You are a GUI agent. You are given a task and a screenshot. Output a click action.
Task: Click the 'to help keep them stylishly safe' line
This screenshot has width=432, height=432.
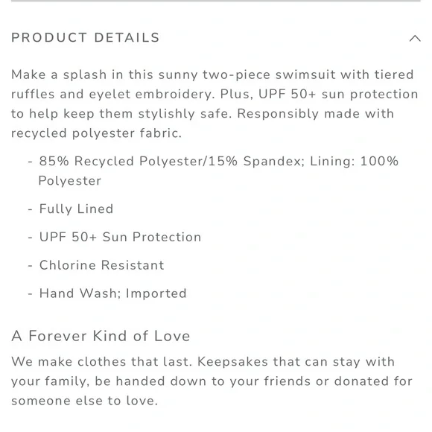(203, 113)
